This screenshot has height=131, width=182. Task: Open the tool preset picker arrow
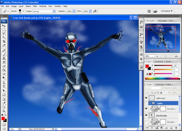point(8,11)
